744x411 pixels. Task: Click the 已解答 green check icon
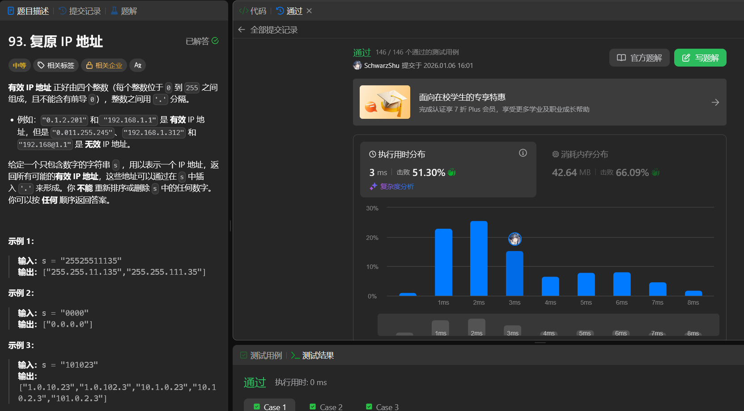[x=215, y=41]
